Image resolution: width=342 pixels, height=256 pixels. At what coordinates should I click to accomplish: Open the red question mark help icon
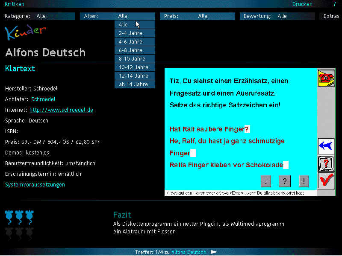pos(327,164)
